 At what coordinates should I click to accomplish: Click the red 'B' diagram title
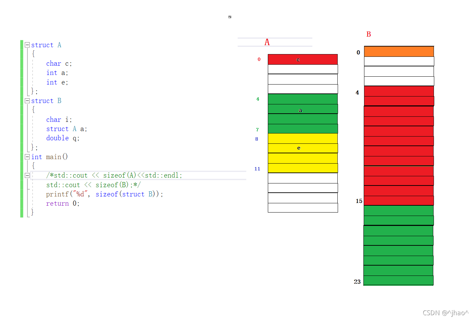[369, 34]
